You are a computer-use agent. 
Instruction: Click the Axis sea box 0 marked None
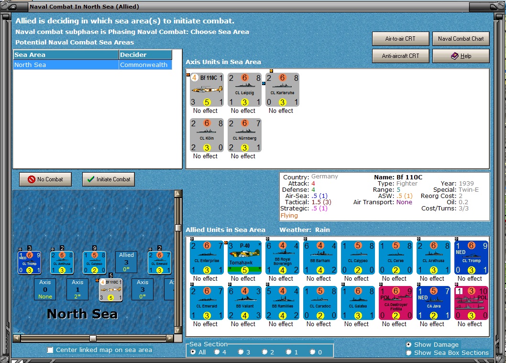(45, 289)
